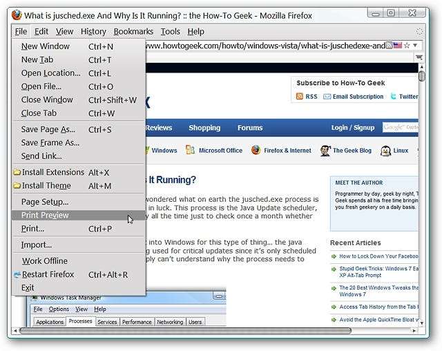Choose Close Tab menu entry
This screenshot has width=442, height=351.
(x=79, y=113)
